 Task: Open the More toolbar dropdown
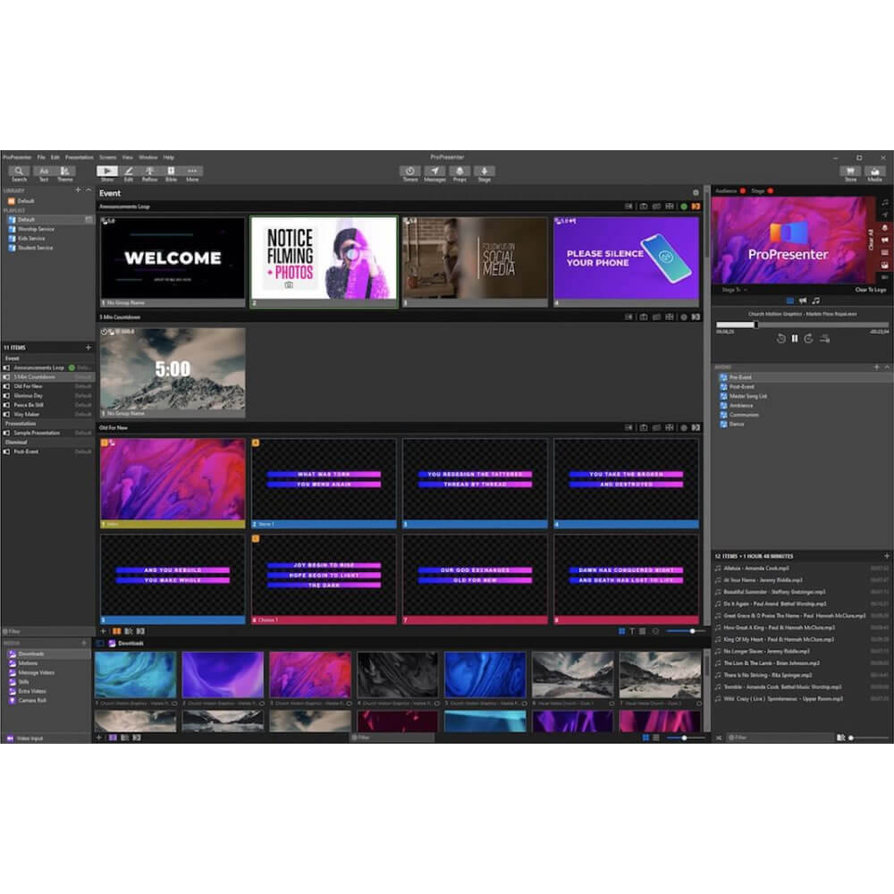tap(193, 172)
